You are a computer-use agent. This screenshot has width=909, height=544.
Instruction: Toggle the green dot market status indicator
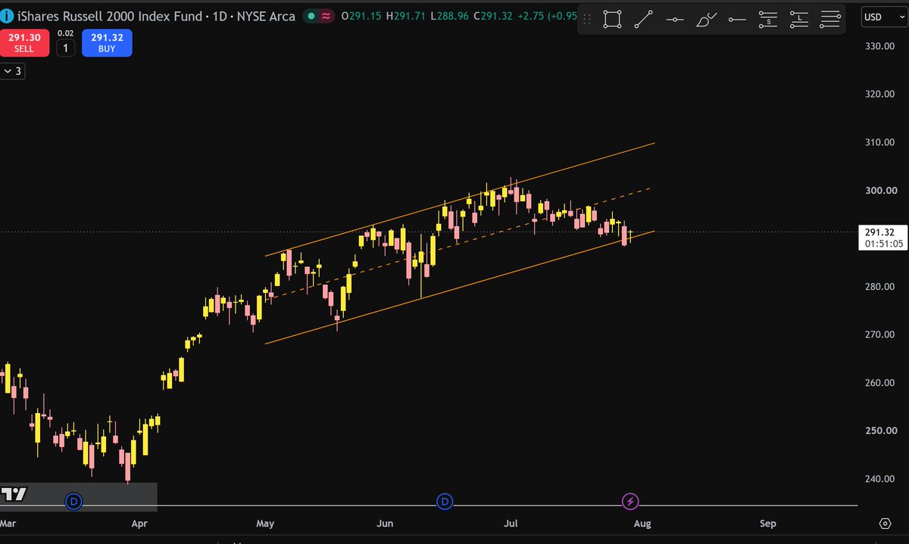[311, 17]
